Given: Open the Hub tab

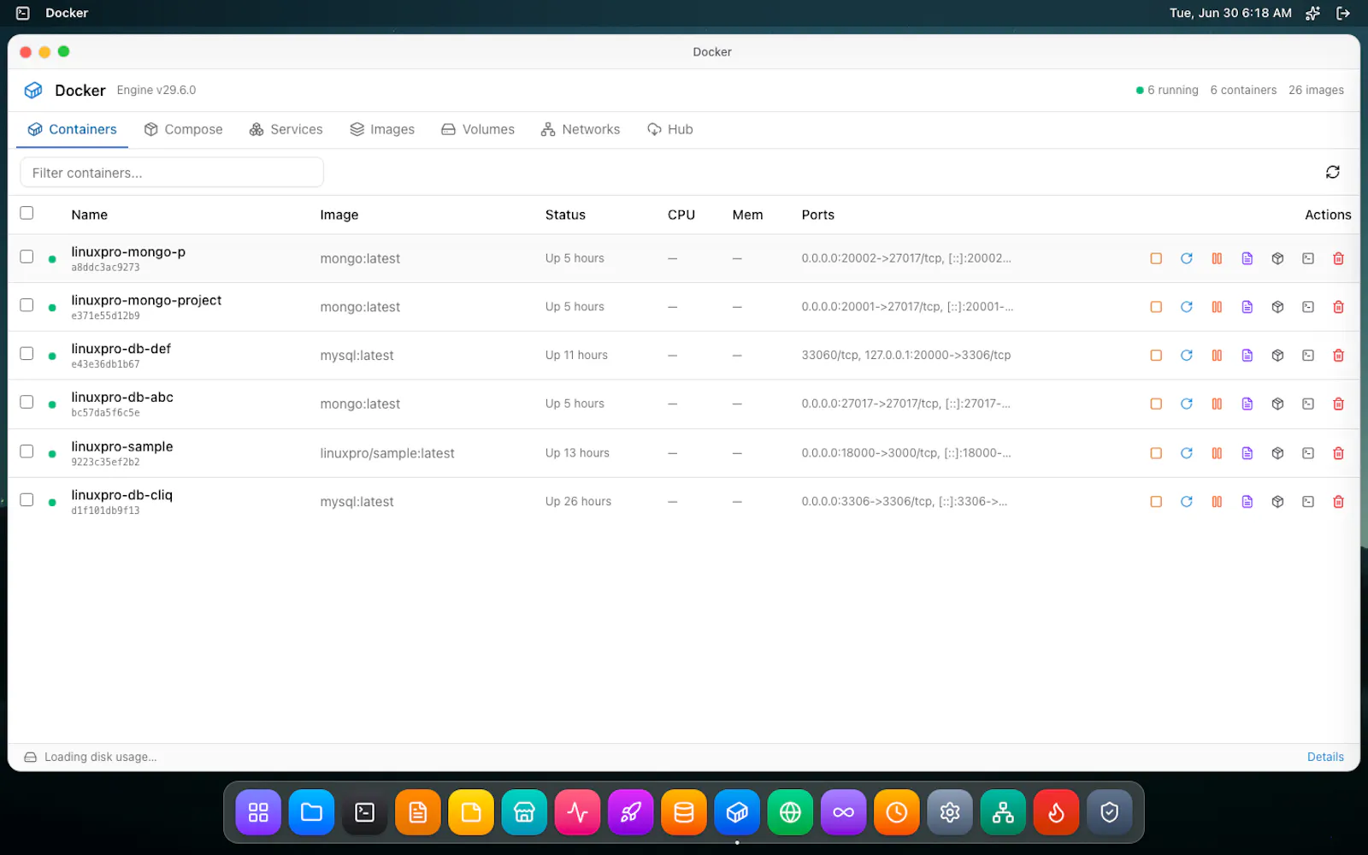Looking at the screenshot, I should pyautogui.click(x=670, y=129).
